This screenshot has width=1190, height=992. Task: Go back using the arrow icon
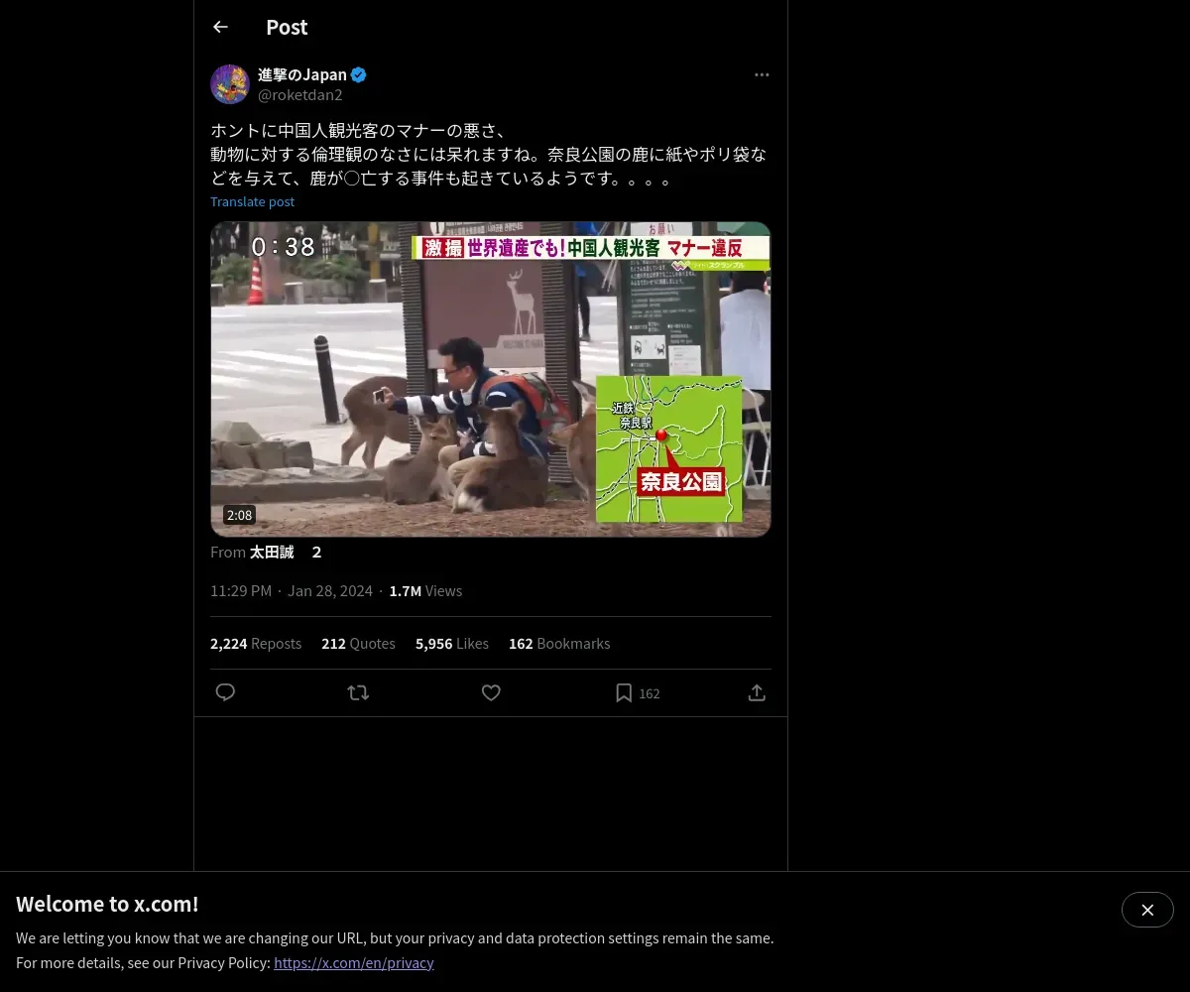[220, 28]
